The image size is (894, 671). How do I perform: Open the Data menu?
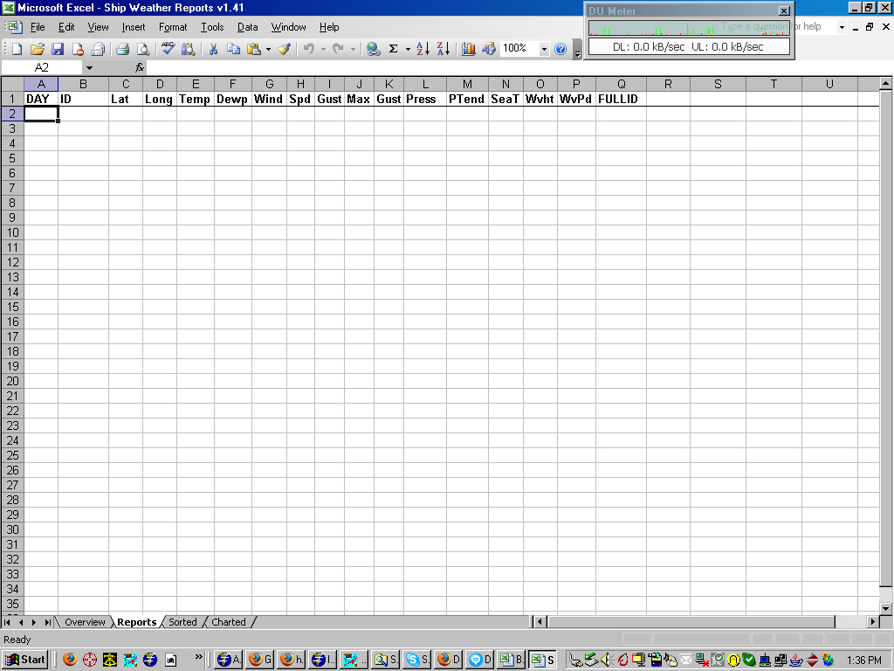click(x=247, y=27)
